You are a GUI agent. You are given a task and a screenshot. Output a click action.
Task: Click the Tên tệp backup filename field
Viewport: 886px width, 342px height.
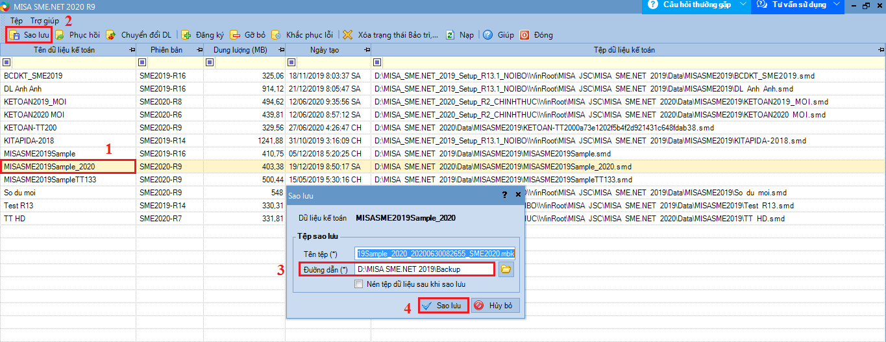tap(435, 254)
